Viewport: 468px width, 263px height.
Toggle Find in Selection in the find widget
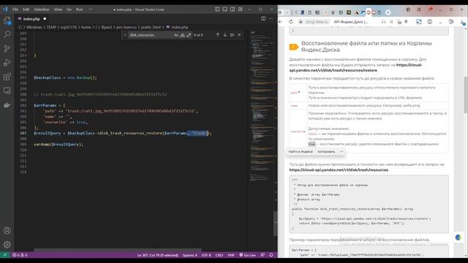233,35
